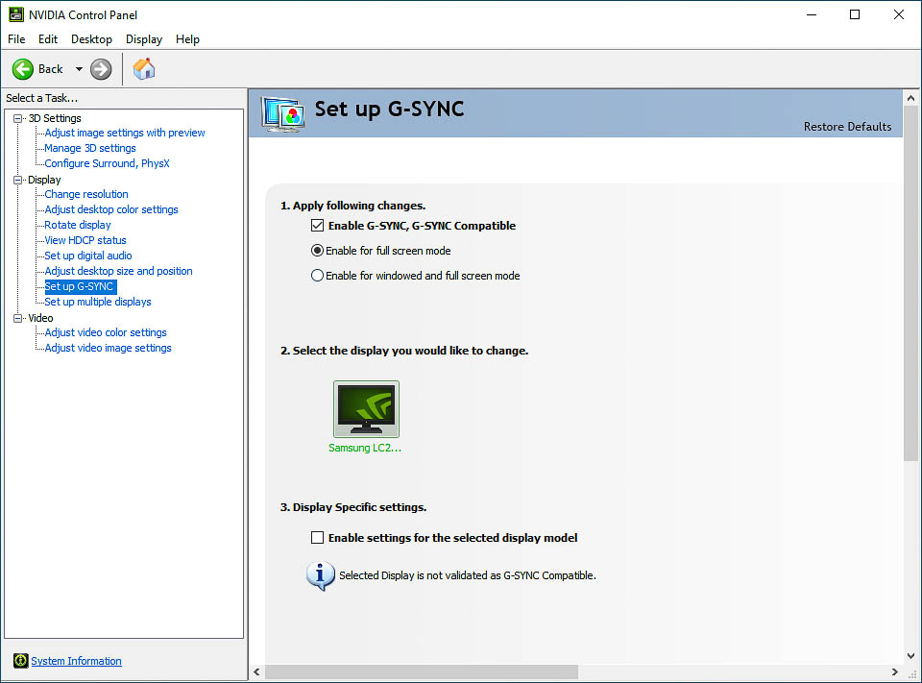
Task: Collapse the 3D Settings tree node
Action: coord(17,118)
